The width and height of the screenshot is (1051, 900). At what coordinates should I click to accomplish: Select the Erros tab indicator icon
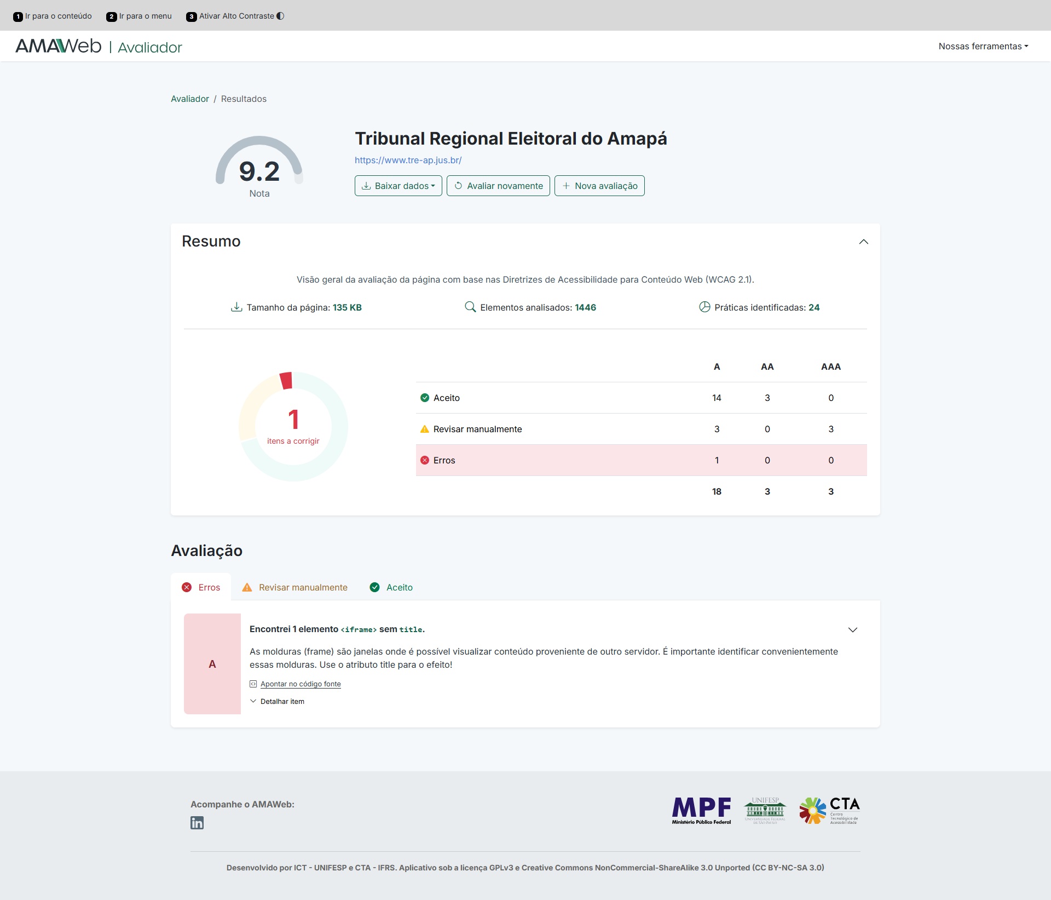tap(188, 587)
